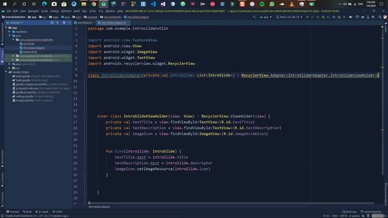Expand the res folder
Viewport: 388px width, 218px height.
click(x=10, y=68)
